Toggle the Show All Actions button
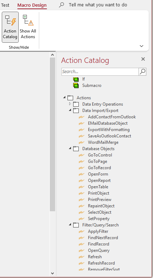Screen dimensions: 153x278 point(28,27)
